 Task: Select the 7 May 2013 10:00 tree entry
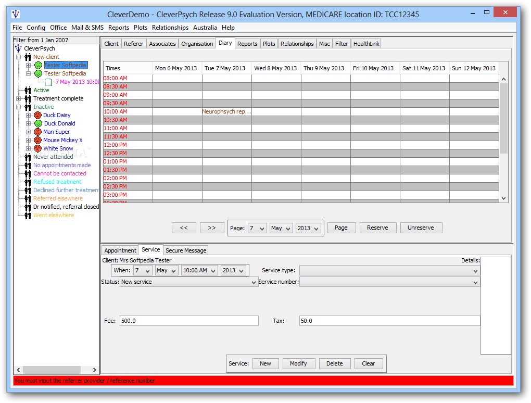[78, 82]
